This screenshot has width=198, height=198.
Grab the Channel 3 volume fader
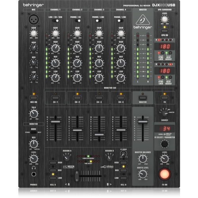click(99, 135)
